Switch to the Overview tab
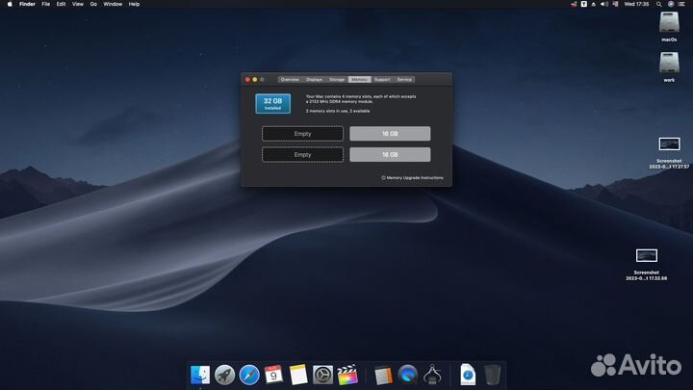The width and height of the screenshot is (693, 390). tap(290, 80)
